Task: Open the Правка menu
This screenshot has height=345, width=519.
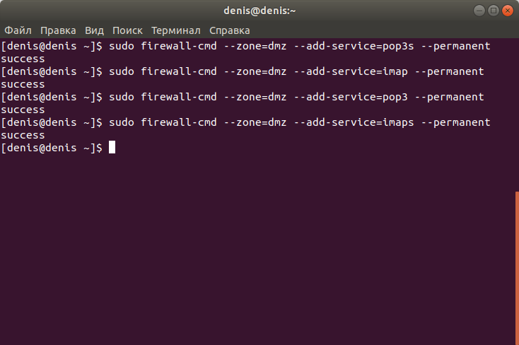Action: point(58,30)
